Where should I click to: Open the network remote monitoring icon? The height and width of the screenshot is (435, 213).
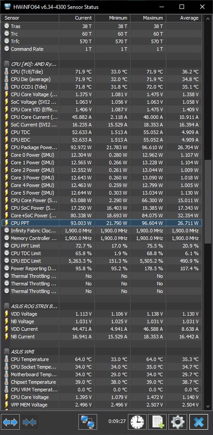(88, 422)
